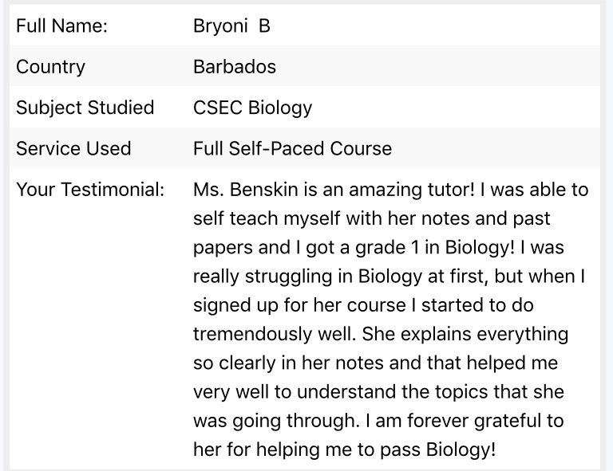Select the name Bryoni B
The height and width of the screenshot is (471, 613).
coord(231,26)
